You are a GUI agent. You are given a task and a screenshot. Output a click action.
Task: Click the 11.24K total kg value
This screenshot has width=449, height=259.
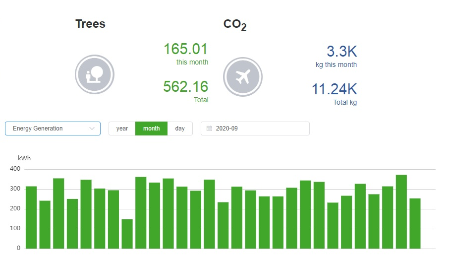(x=334, y=89)
